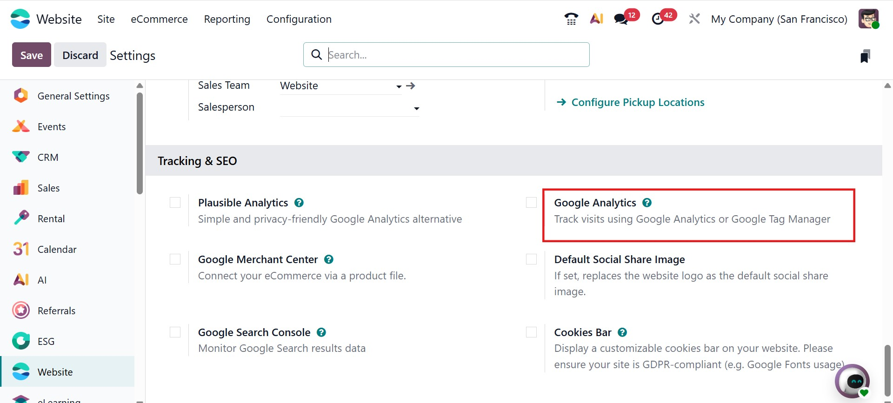Enable the Plausible Analytics checkbox
This screenshot has width=893, height=403.
pyautogui.click(x=175, y=203)
